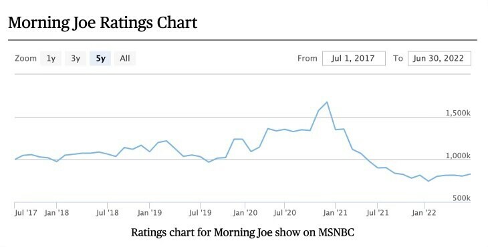Click the chart caption about MSNBC

(x=243, y=232)
